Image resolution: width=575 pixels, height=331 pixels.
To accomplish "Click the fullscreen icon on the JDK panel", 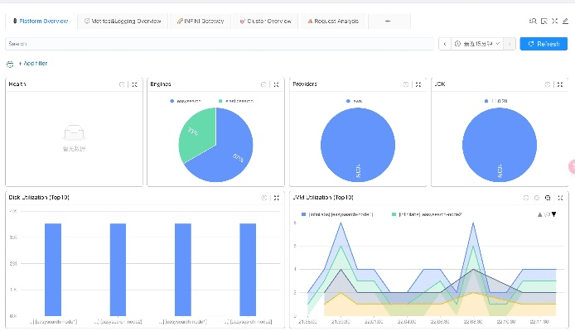I will click(x=559, y=84).
